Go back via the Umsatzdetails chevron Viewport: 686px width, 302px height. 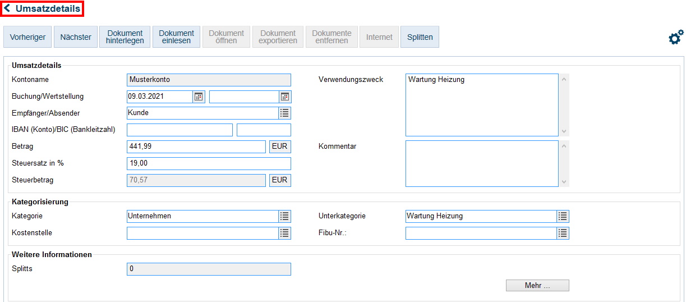pyautogui.click(x=7, y=8)
